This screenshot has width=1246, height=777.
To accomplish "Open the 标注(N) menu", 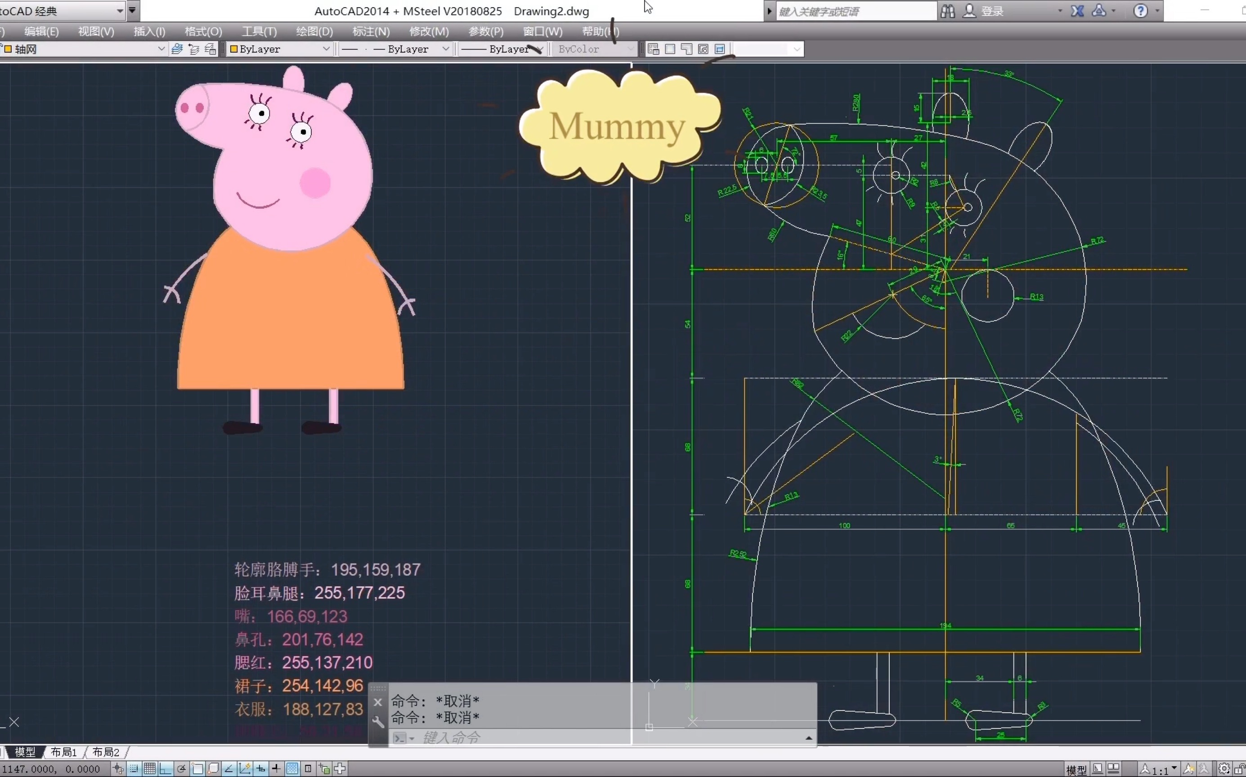I will click(371, 32).
